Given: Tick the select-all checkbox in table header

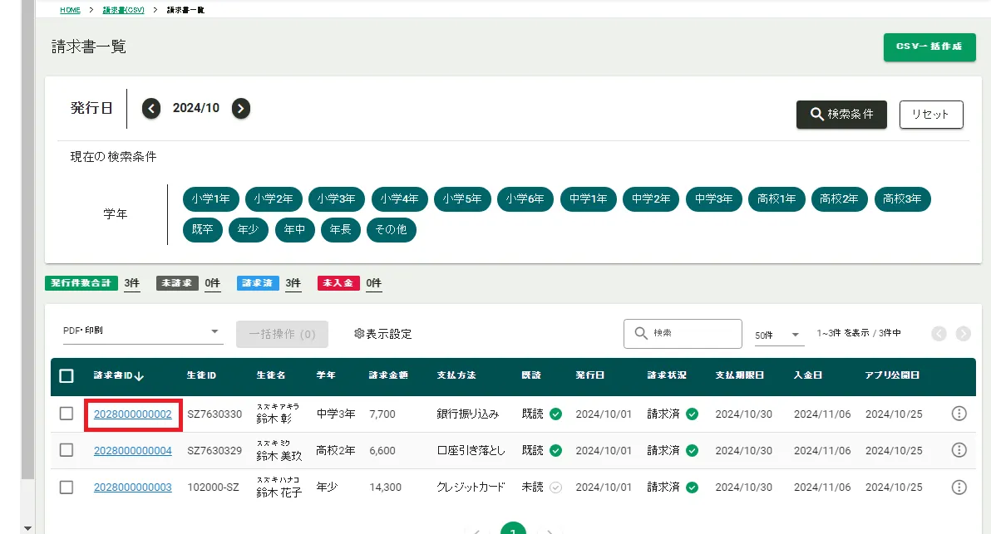Looking at the screenshot, I should [x=67, y=375].
